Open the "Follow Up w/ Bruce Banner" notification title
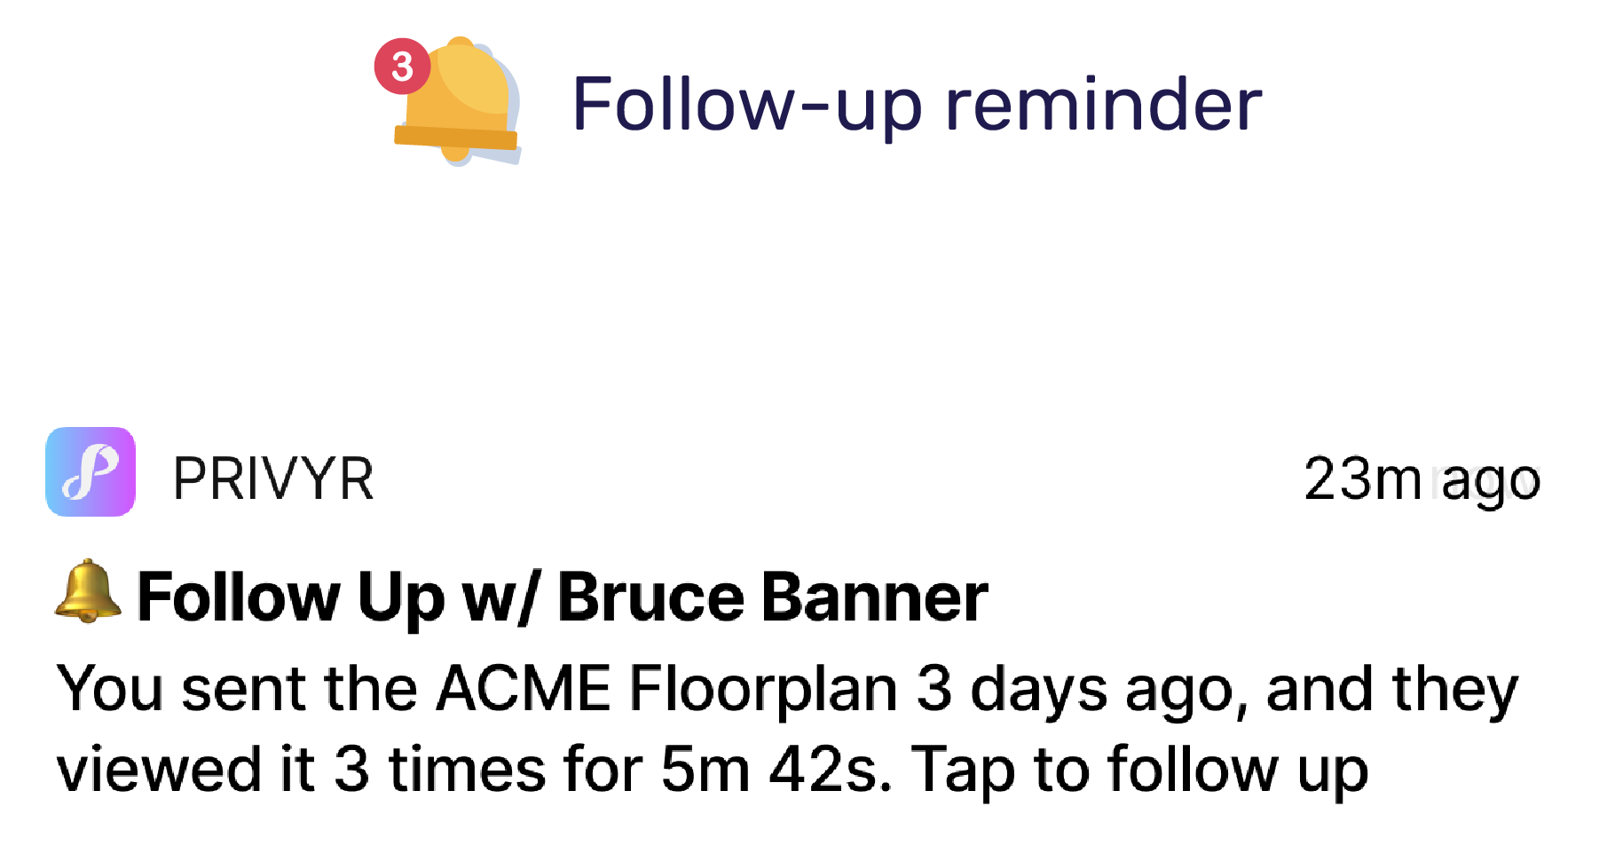The height and width of the screenshot is (854, 1615). (x=563, y=597)
